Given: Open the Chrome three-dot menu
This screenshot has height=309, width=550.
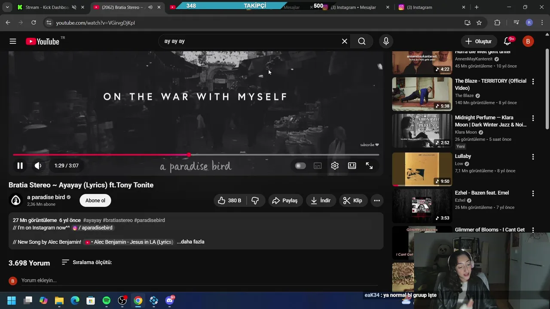Looking at the screenshot, I should 541,22.
